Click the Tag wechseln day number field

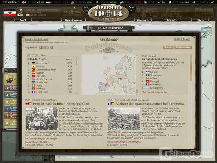pos(46,47)
